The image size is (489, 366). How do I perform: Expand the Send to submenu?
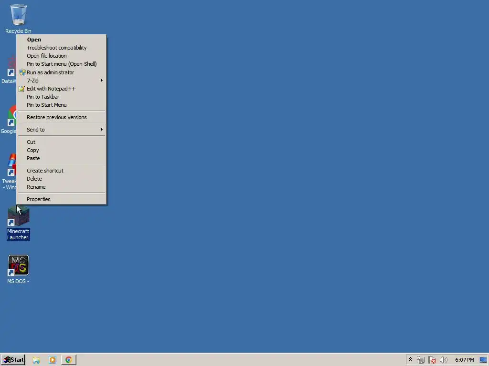point(62,130)
